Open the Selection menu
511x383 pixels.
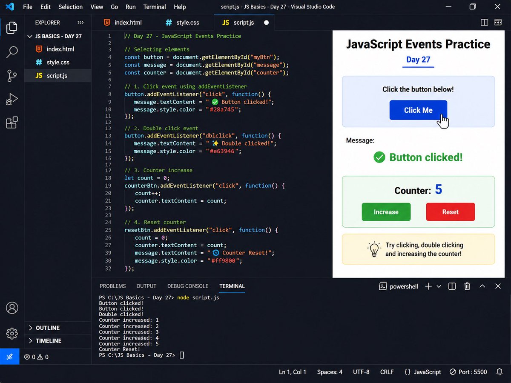point(71,7)
